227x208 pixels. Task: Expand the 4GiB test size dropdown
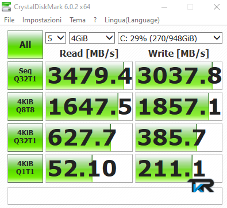pos(92,38)
